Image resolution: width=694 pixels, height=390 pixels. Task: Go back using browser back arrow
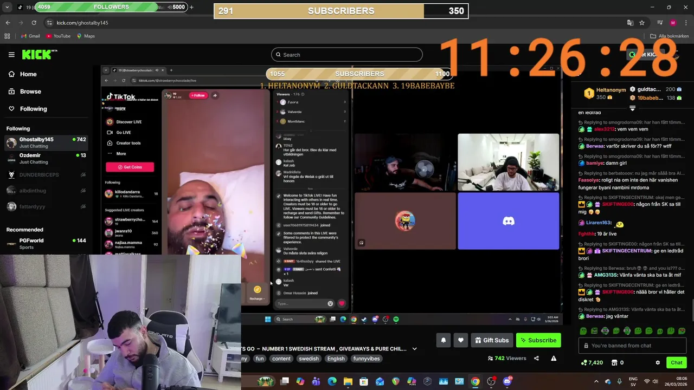point(8,23)
